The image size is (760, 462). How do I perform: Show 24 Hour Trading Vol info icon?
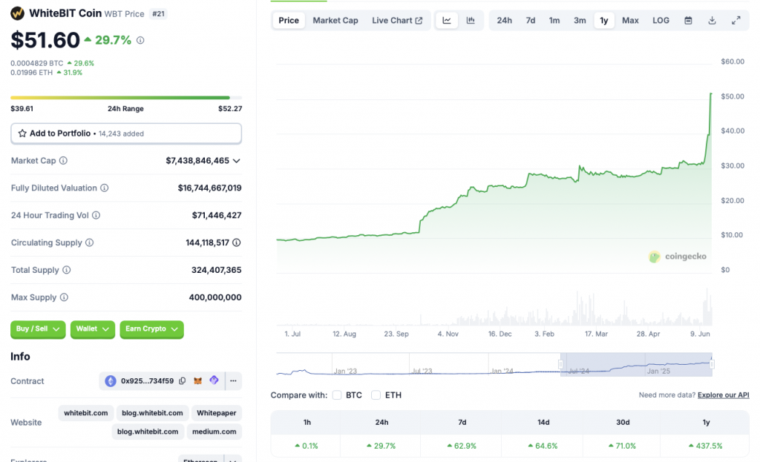[x=96, y=215]
